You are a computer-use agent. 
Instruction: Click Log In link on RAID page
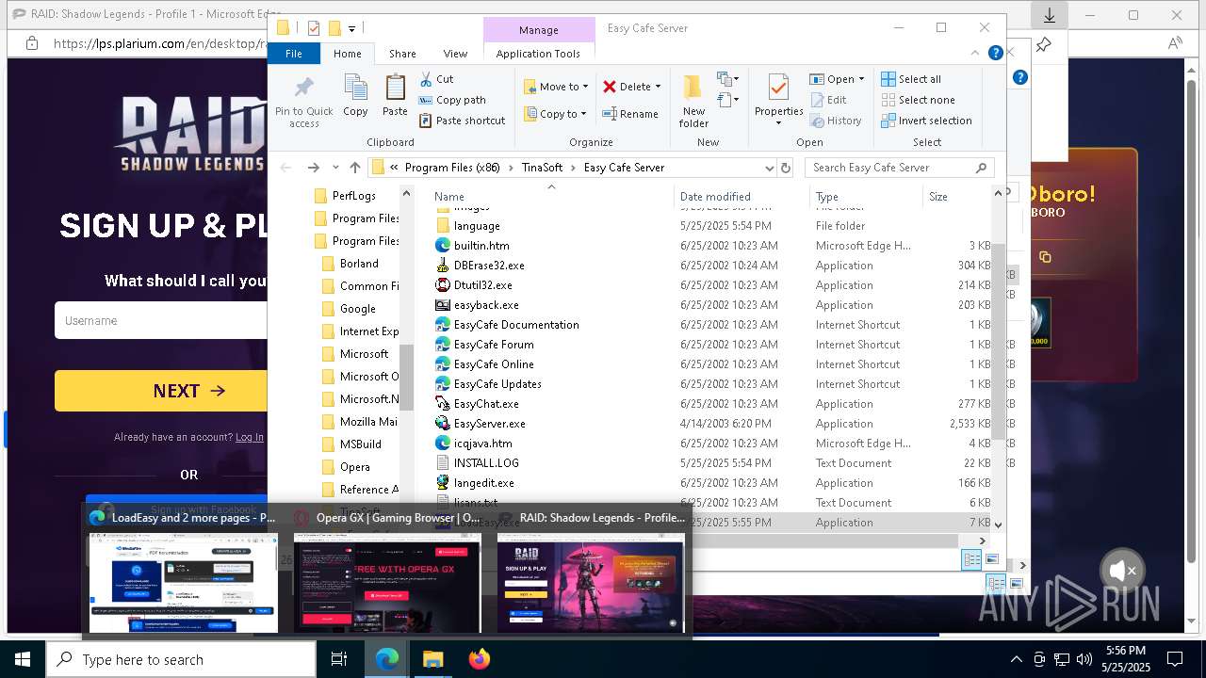coord(250,437)
